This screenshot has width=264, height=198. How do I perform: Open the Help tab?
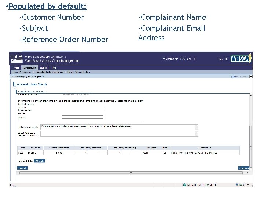(54, 67)
